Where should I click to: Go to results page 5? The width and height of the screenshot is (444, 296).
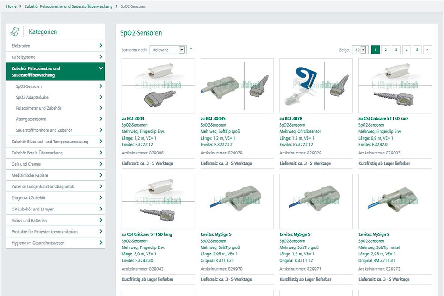(417, 50)
